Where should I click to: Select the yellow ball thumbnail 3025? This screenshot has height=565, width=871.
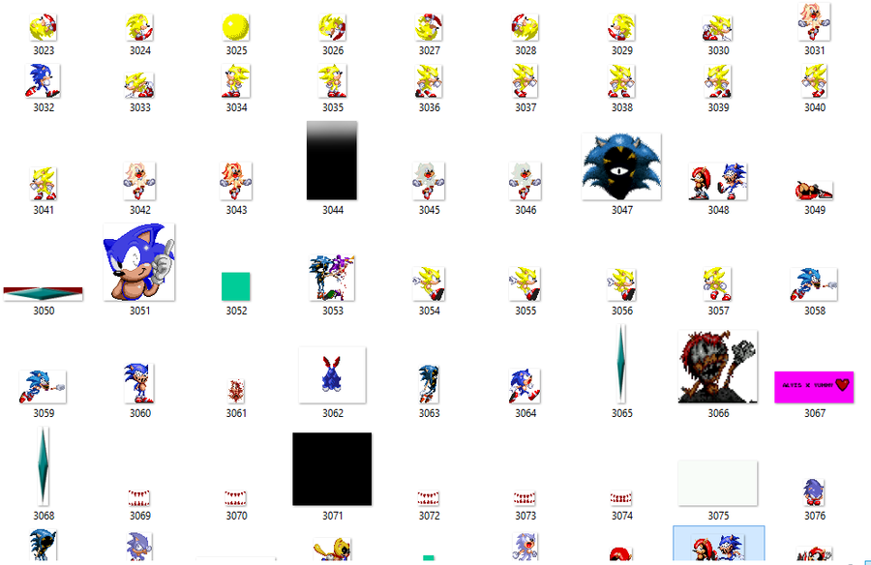[235, 27]
